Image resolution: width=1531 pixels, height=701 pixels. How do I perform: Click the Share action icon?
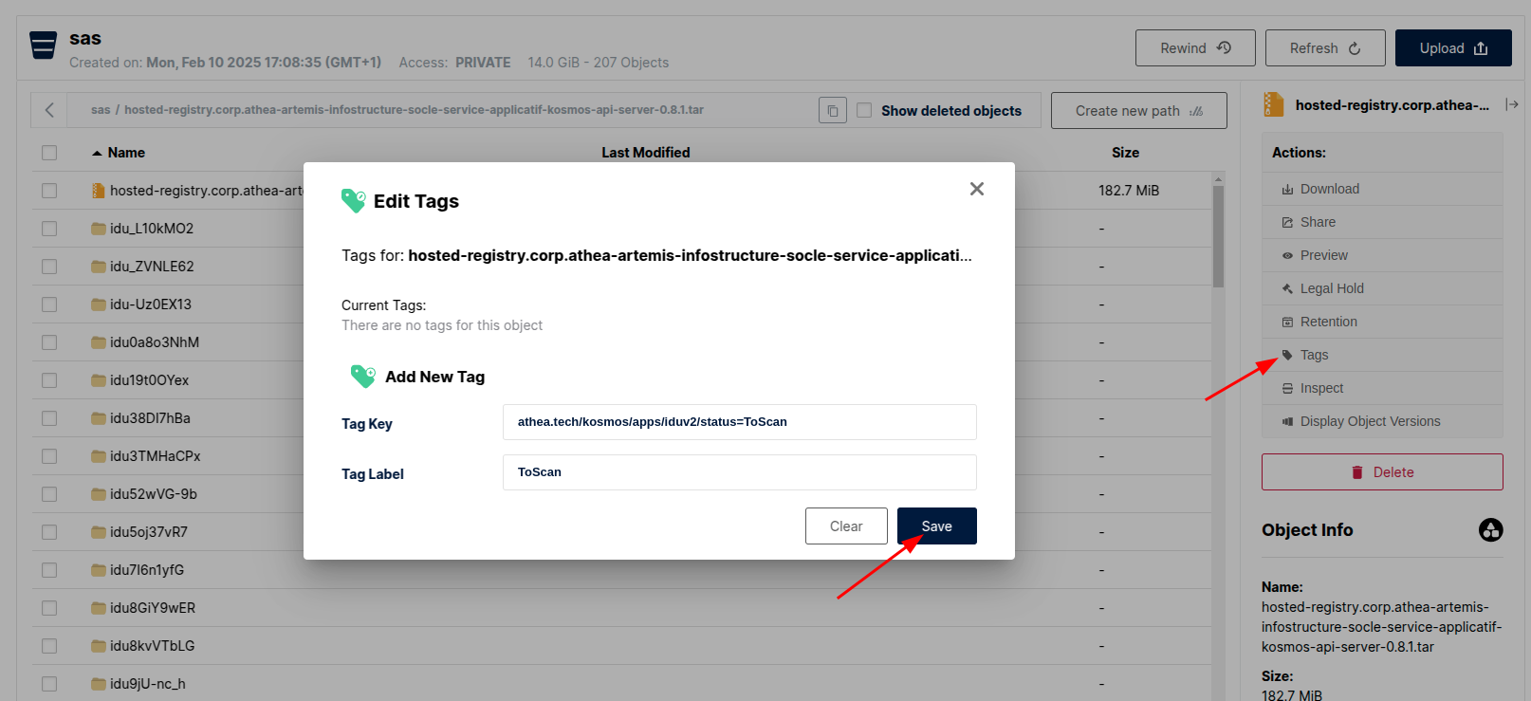coord(1287,223)
